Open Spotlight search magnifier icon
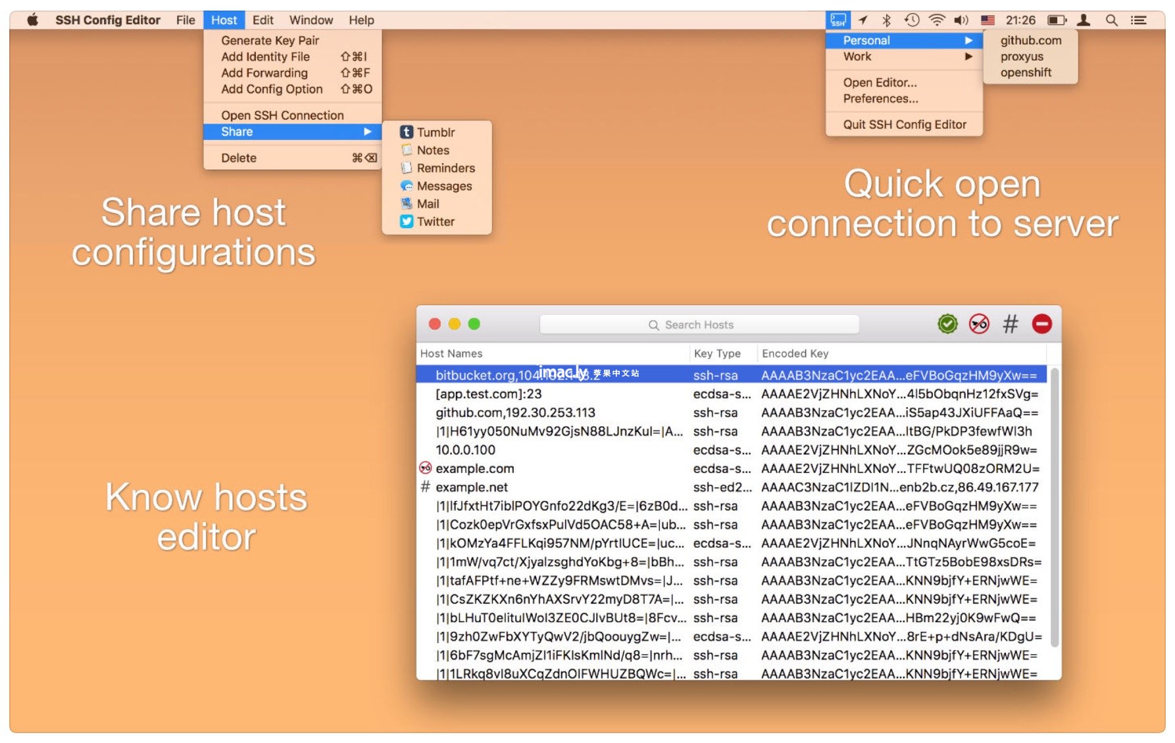 pos(1111,20)
